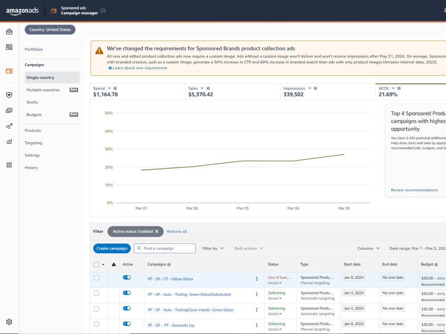Click the Date range Mar 1 - Mar 5 selector

[x=417, y=248]
